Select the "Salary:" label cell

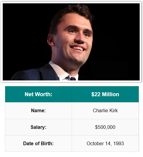[38, 127]
